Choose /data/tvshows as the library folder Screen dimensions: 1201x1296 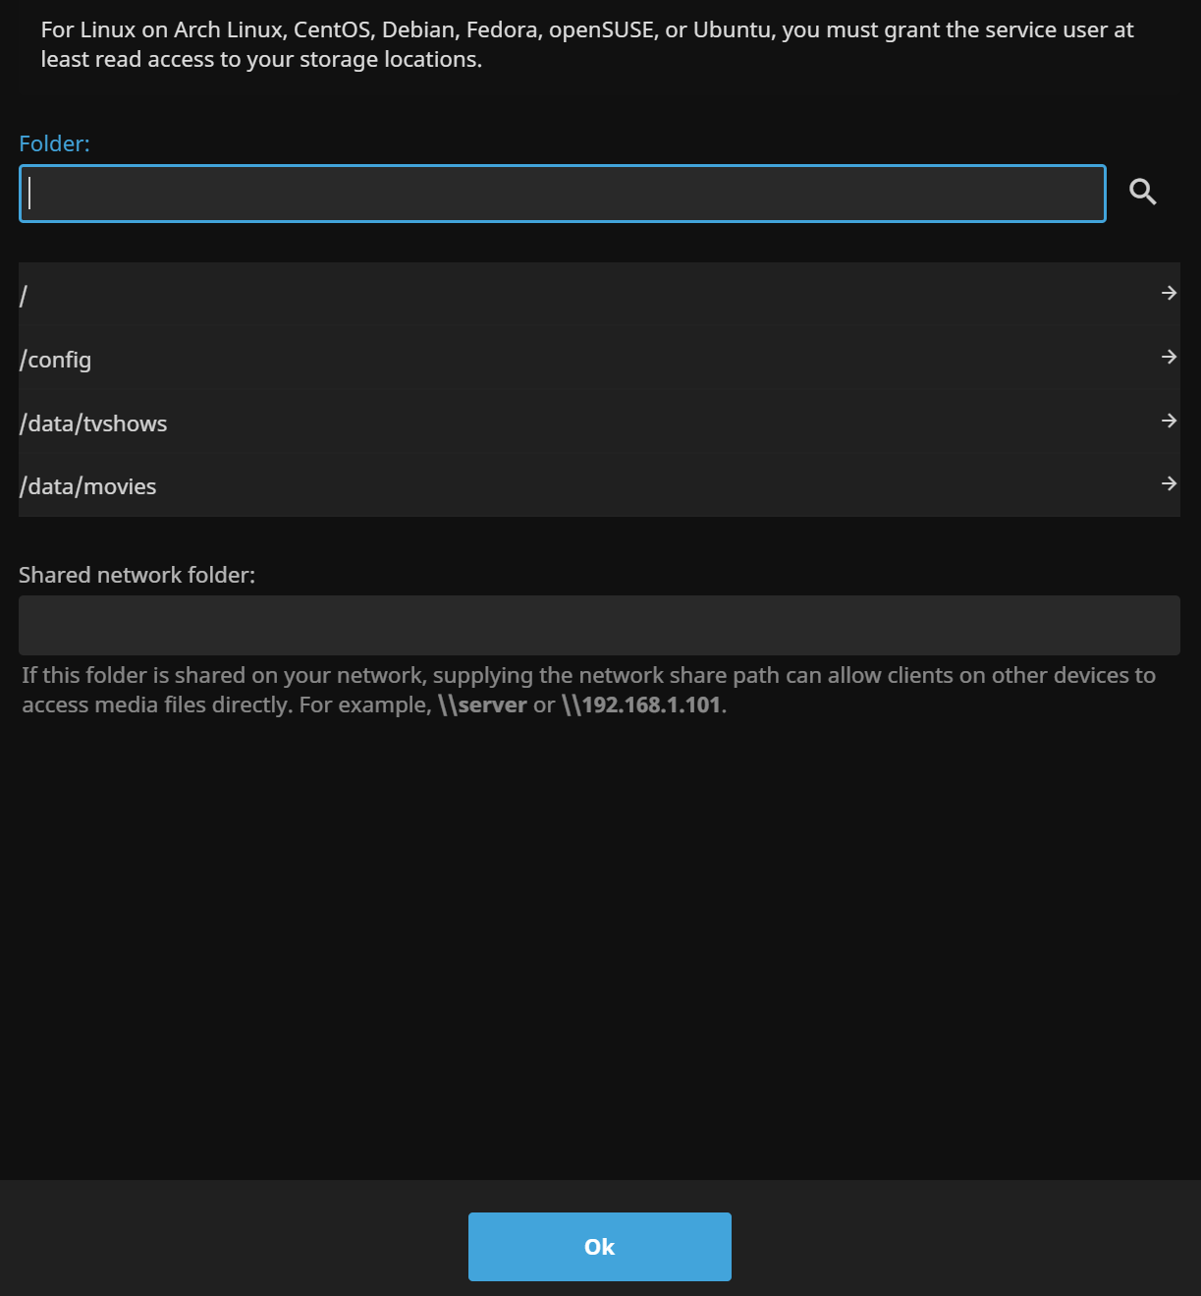coord(393,423)
